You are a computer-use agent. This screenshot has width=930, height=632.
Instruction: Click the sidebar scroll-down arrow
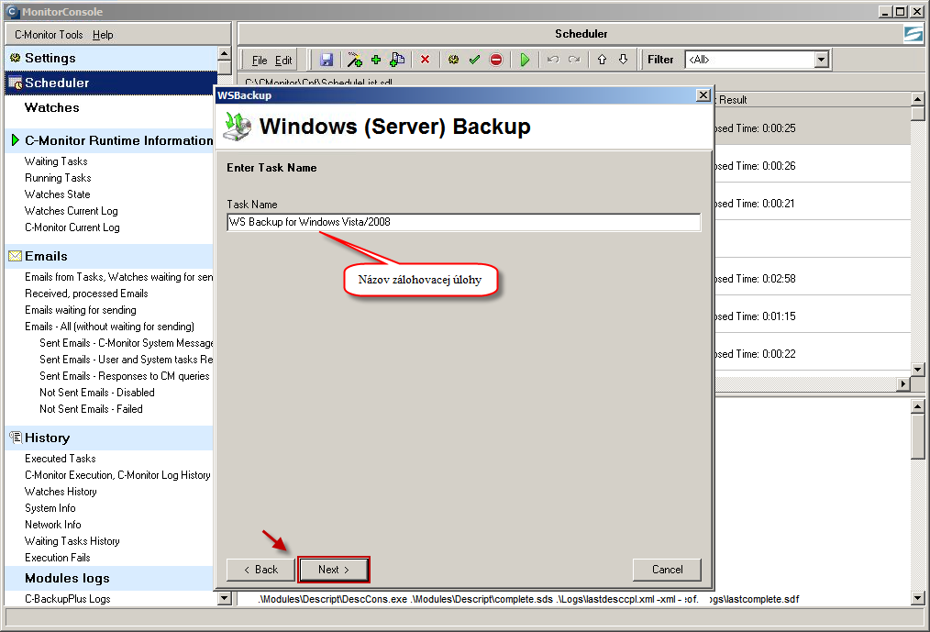point(224,598)
